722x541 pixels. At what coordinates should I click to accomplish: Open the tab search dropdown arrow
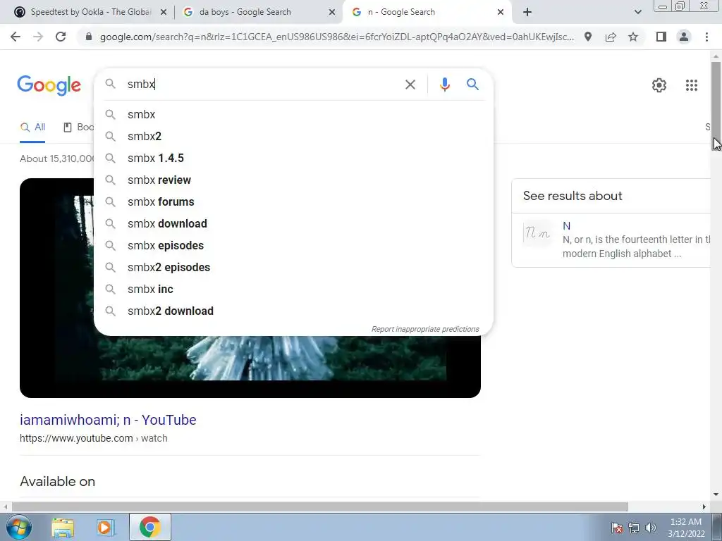click(637, 12)
